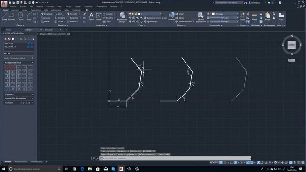This screenshot has height=172, width=306.
Task: Click the SUPERIOR face of ViewCube
Action: coord(292,45)
